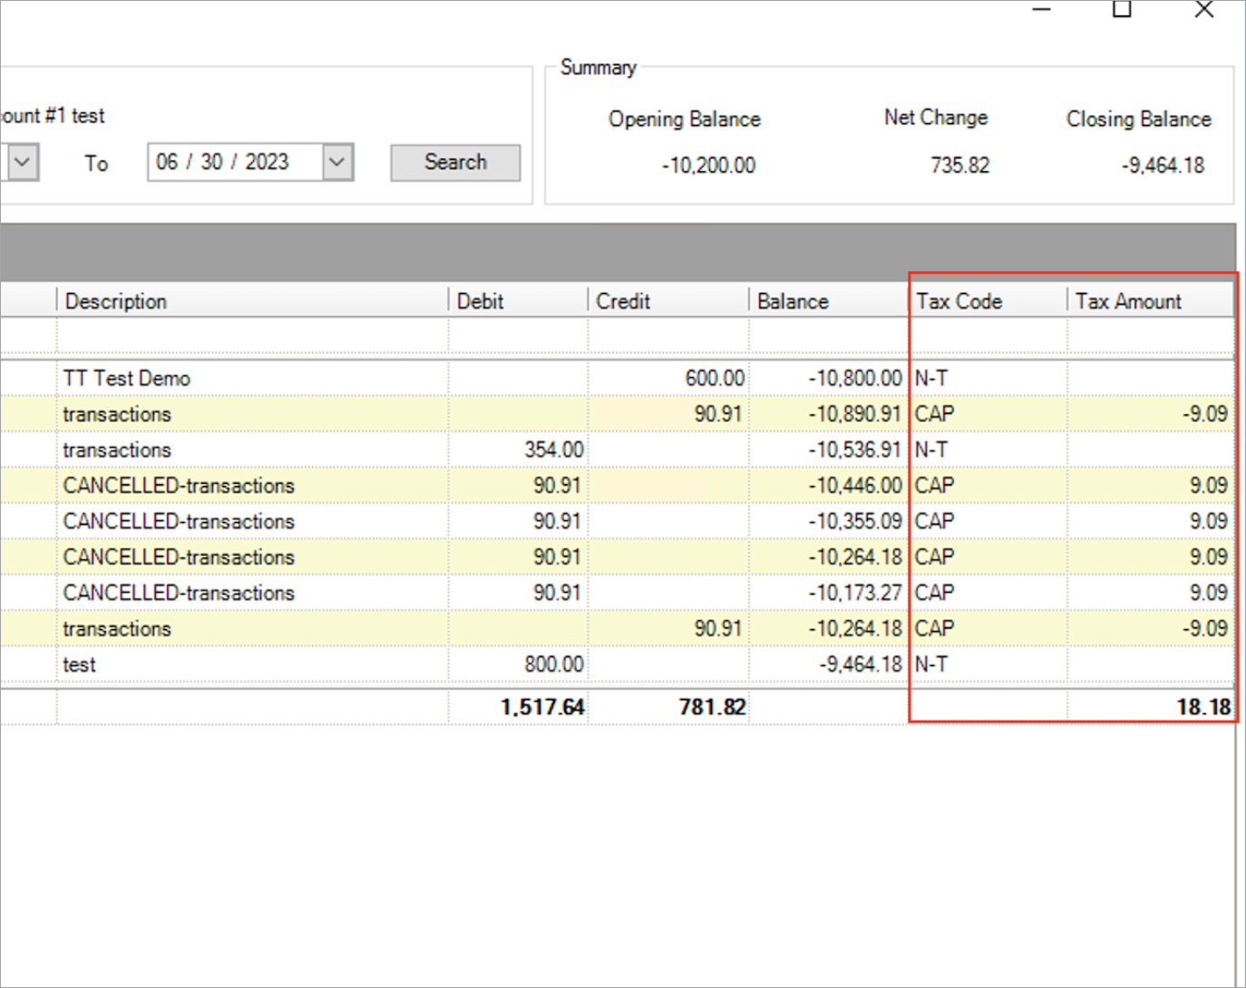The width and height of the screenshot is (1246, 988).
Task: Maximize the window
Action: (1122, 10)
